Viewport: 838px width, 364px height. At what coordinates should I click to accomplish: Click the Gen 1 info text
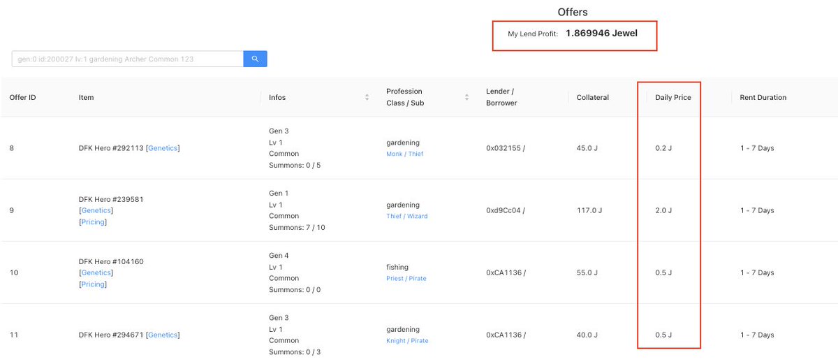click(x=279, y=193)
